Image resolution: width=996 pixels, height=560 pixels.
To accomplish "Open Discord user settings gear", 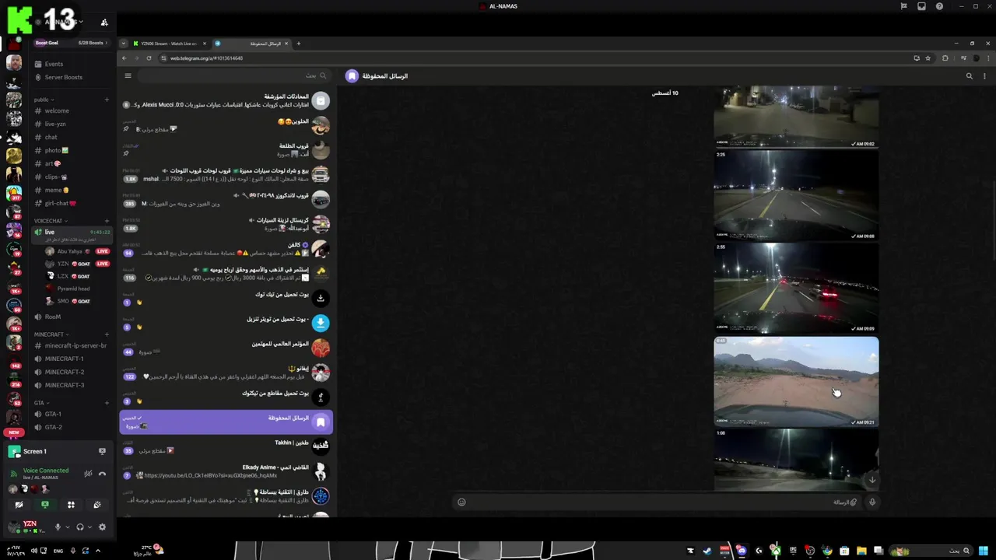I will pos(102,527).
